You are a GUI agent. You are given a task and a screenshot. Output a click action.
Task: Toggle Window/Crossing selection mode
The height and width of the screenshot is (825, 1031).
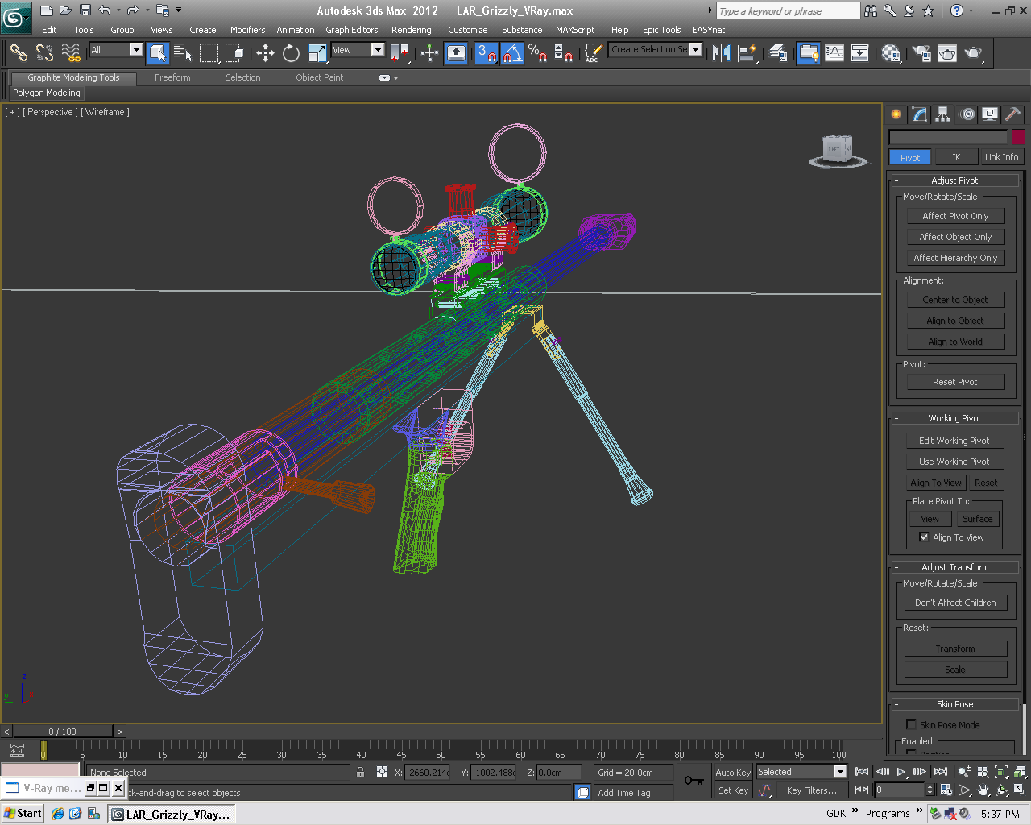point(234,53)
